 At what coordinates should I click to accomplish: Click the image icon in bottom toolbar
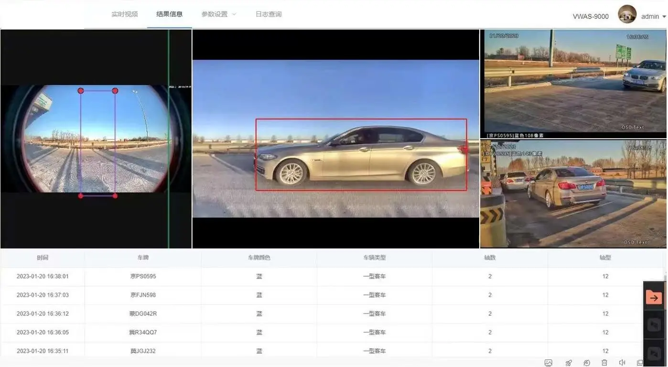pyautogui.click(x=548, y=363)
